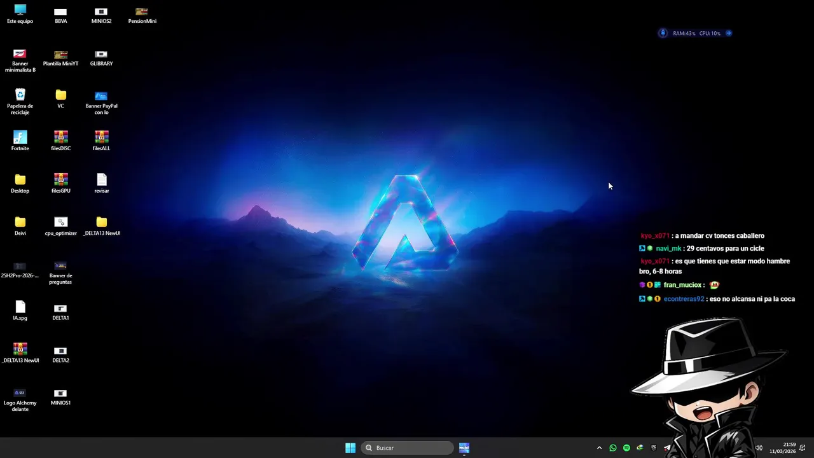Select the revisar text file

coord(101,183)
